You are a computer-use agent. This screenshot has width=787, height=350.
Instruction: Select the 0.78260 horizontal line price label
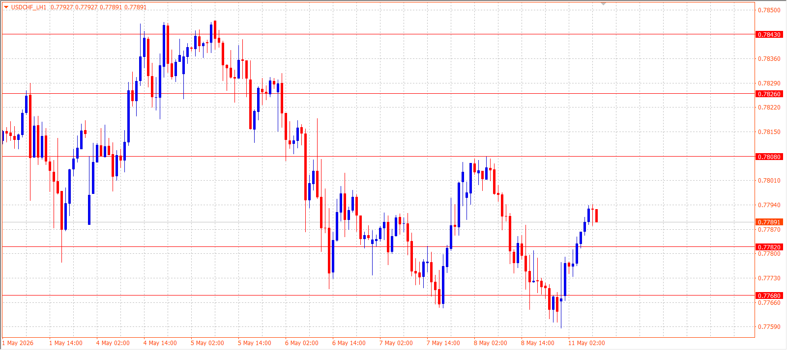coord(769,94)
